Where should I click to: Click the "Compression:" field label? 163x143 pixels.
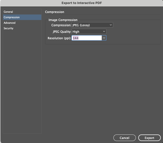[x=61, y=25]
